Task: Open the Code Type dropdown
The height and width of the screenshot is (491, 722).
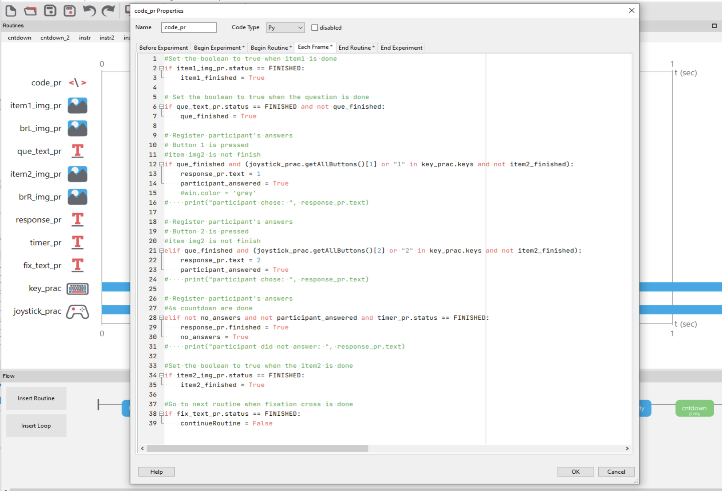Action: 285,27
